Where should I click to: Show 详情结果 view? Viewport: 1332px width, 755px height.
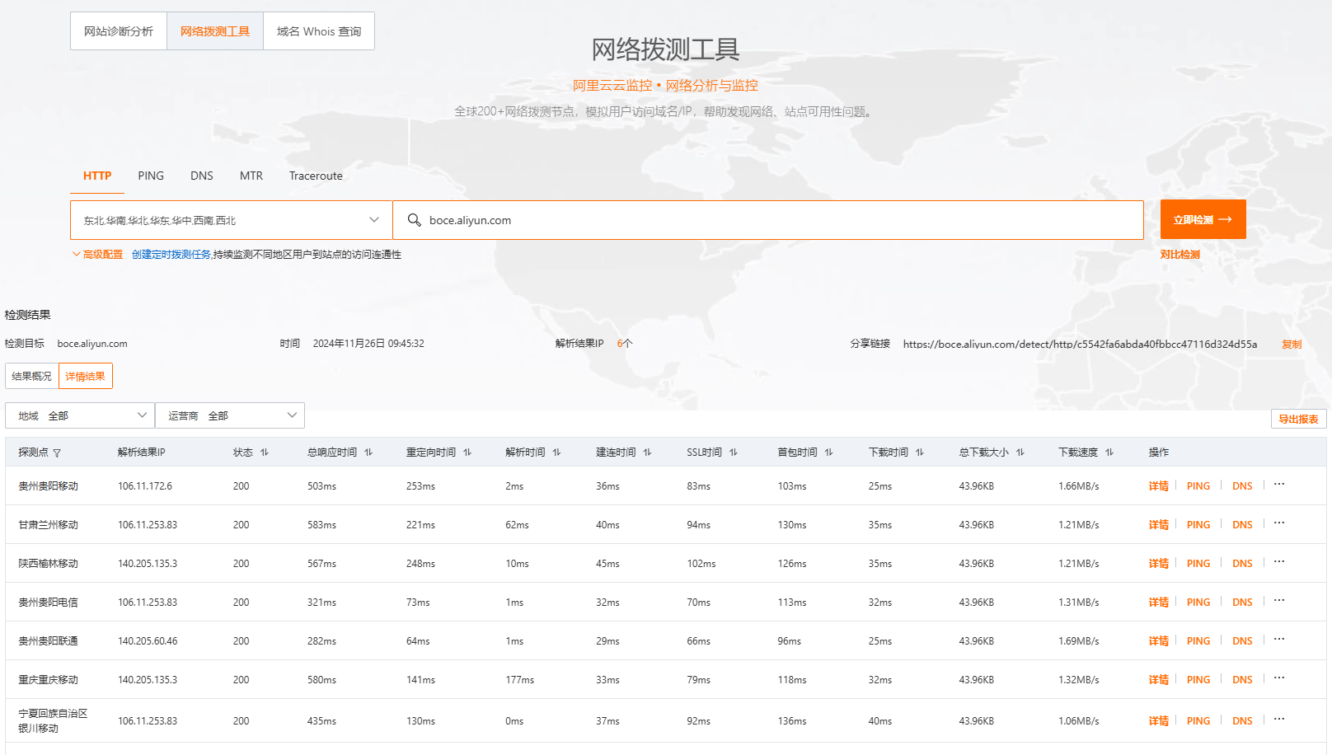click(86, 376)
